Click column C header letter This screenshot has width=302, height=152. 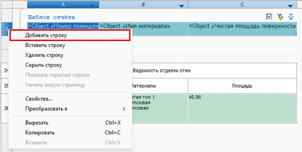(x=242, y=5)
